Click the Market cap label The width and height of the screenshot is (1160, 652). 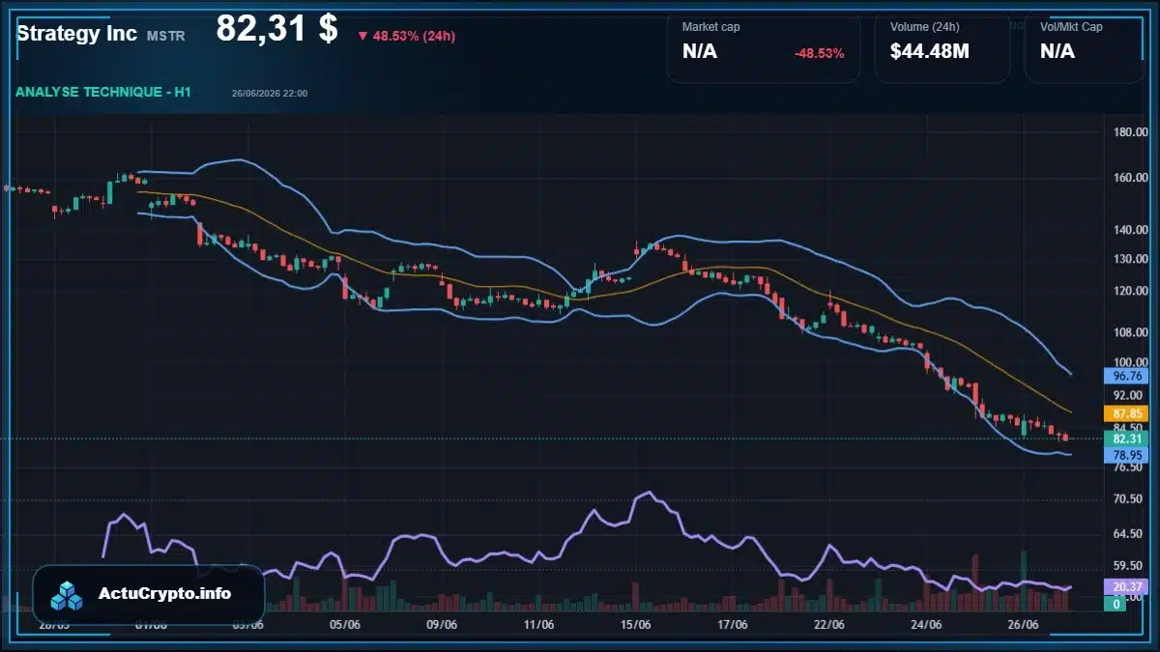(x=710, y=27)
